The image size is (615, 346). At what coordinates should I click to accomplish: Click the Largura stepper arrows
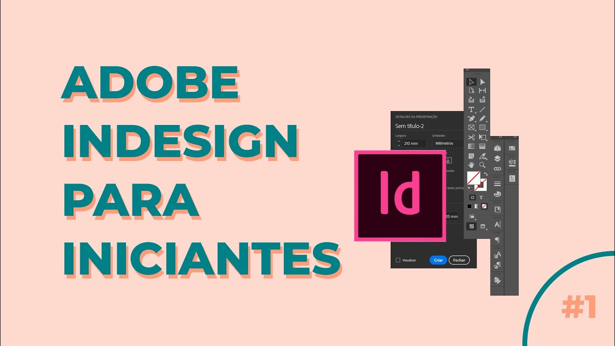pyautogui.click(x=398, y=143)
